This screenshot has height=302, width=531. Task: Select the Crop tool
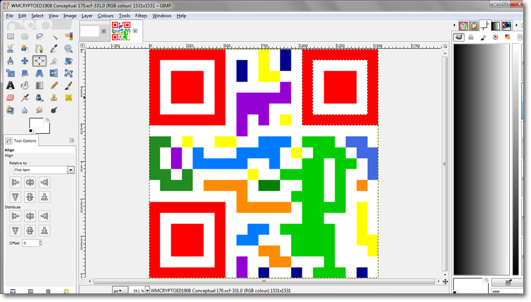coord(54,61)
